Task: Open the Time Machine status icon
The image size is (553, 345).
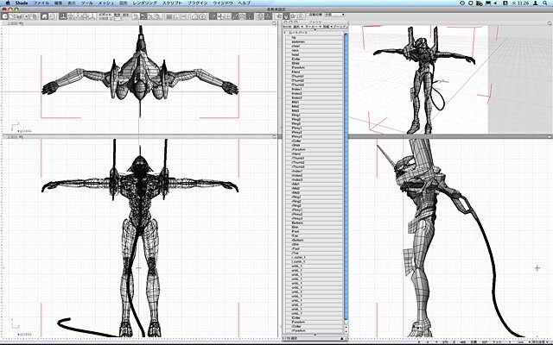Action: pos(462,3)
